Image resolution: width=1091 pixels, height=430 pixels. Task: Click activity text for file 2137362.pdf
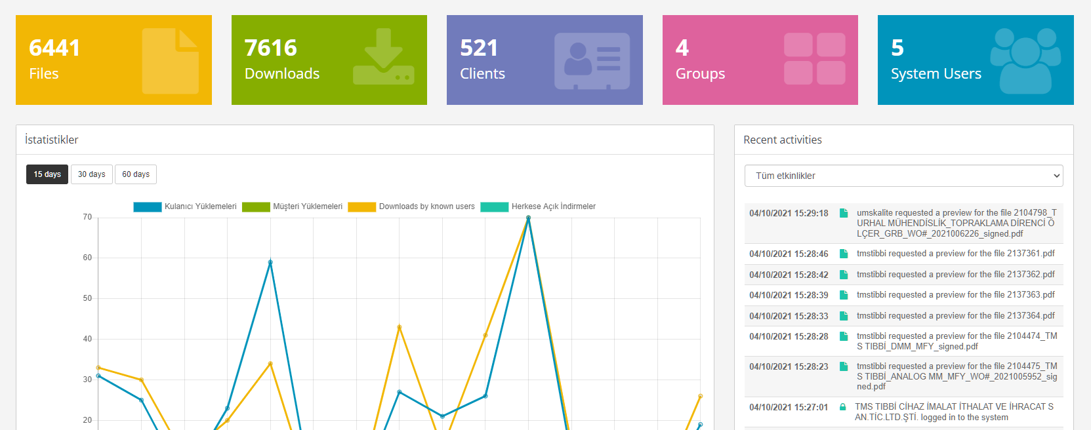pyautogui.click(x=956, y=275)
